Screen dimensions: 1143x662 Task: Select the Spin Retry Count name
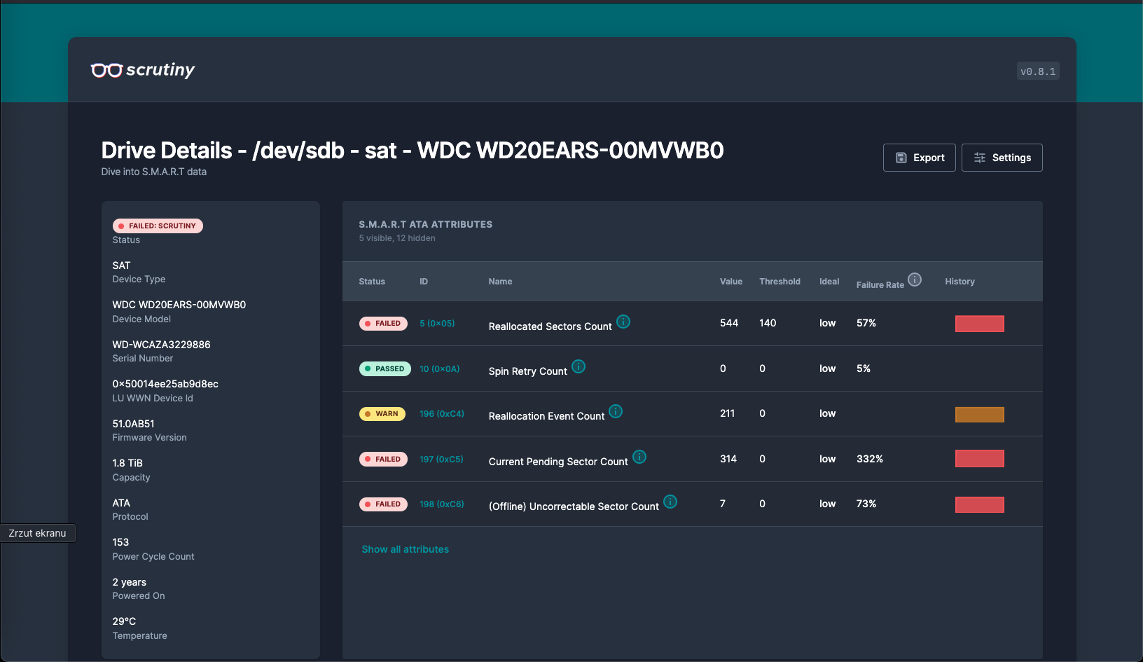528,371
